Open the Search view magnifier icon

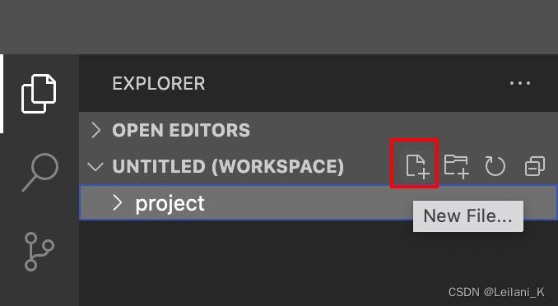pos(40,173)
